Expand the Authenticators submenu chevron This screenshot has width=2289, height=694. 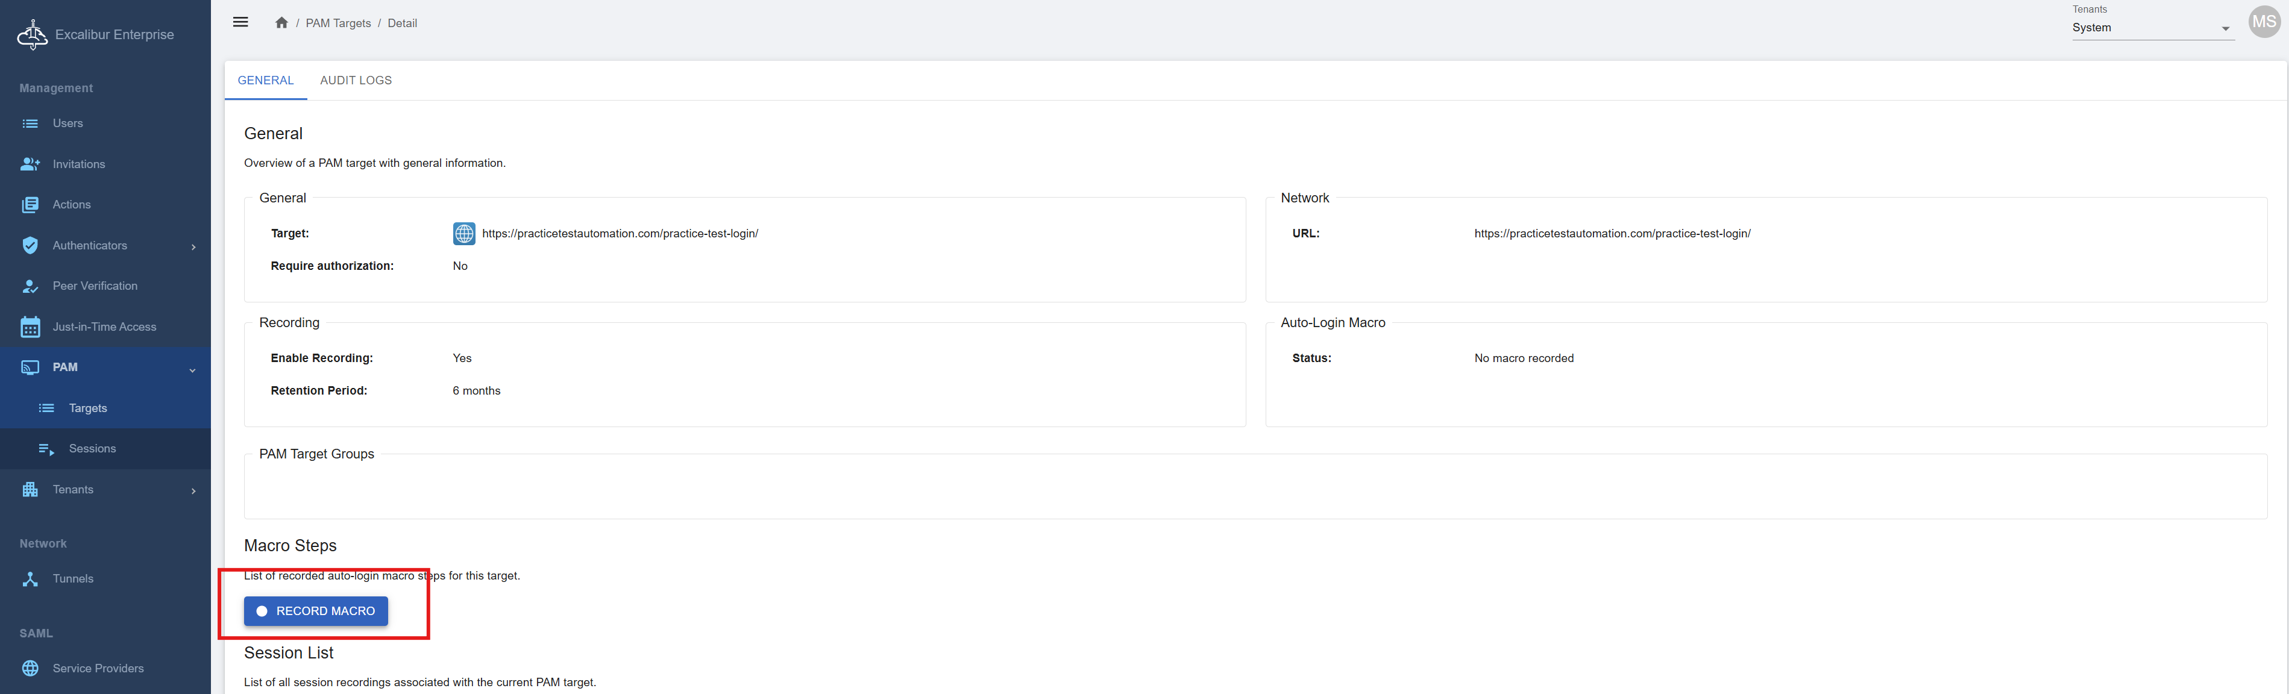click(x=193, y=246)
